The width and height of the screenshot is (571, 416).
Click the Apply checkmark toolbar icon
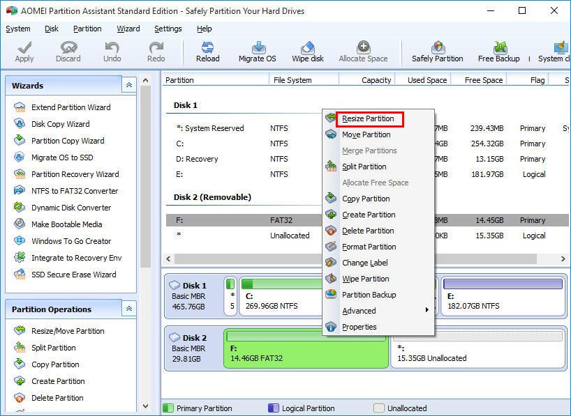pos(24,47)
